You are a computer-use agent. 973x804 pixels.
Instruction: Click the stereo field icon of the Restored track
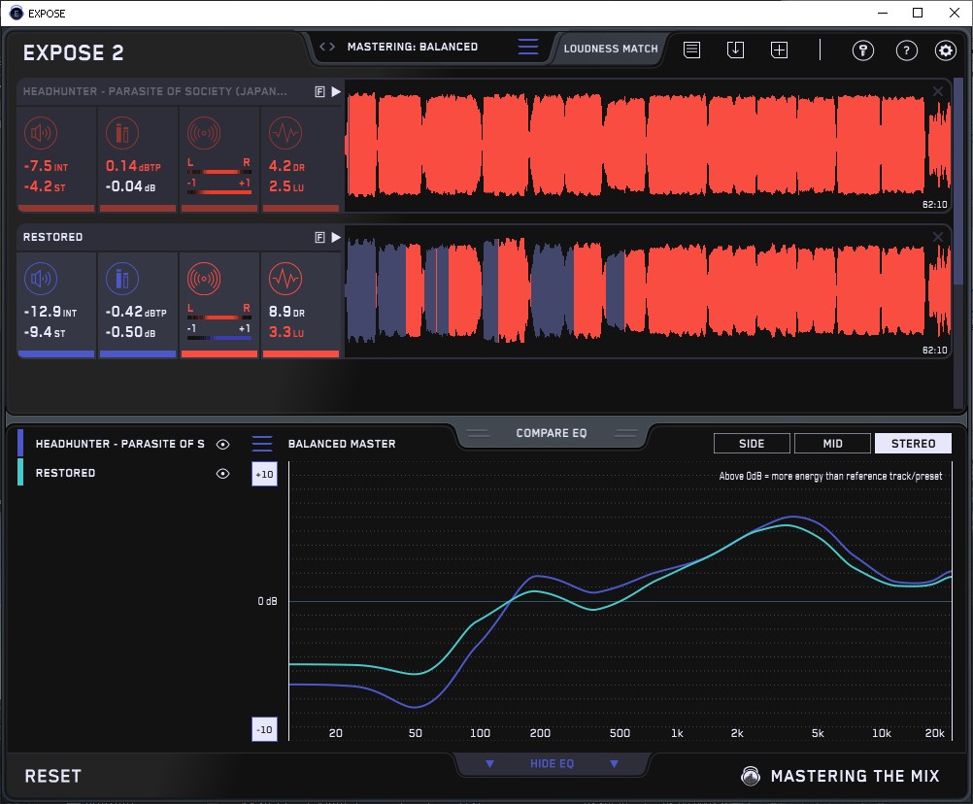point(204,280)
